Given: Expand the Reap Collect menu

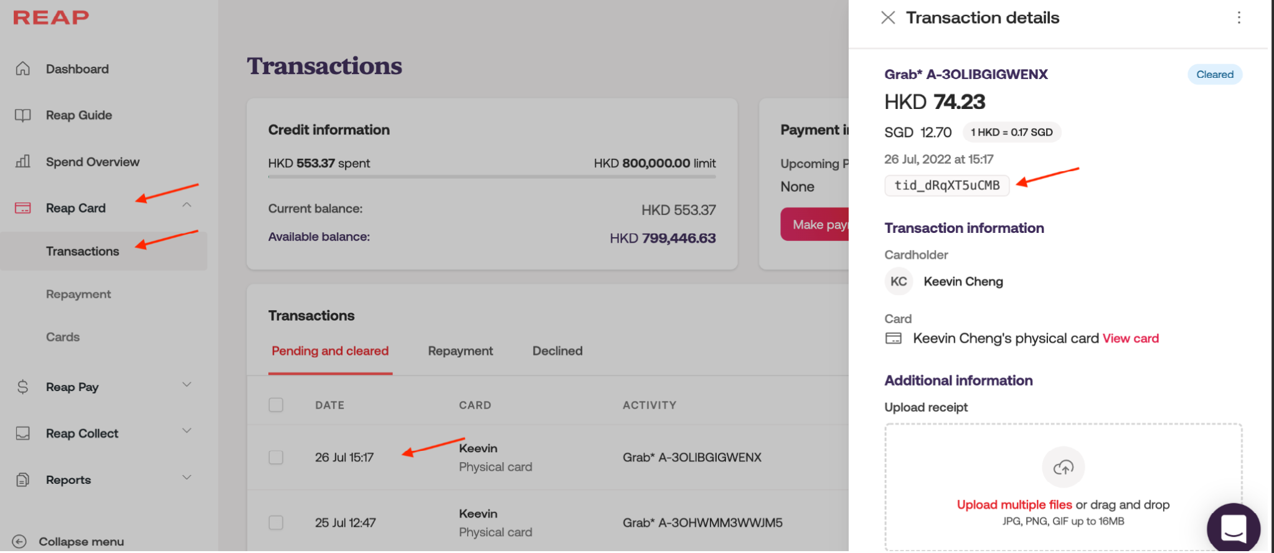Looking at the screenshot, I should click(x=187, y=431).
